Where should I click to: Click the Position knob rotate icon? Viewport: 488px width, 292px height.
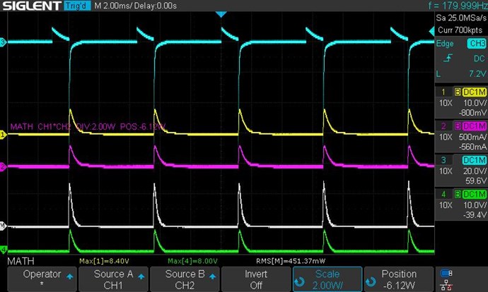point(371,281)
